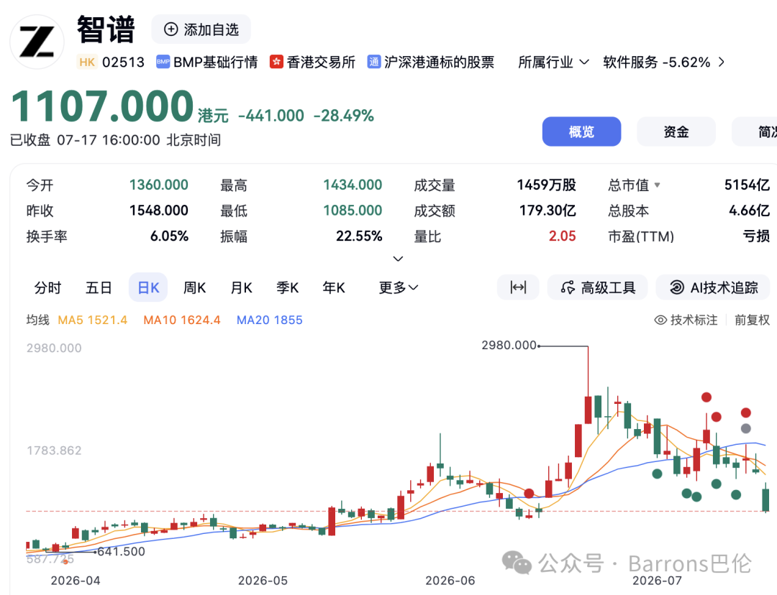Switch to the 资金 tab

(x=676, y=132)
